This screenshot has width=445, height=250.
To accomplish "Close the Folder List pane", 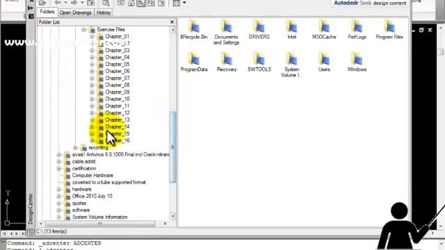I will (172, 22).
